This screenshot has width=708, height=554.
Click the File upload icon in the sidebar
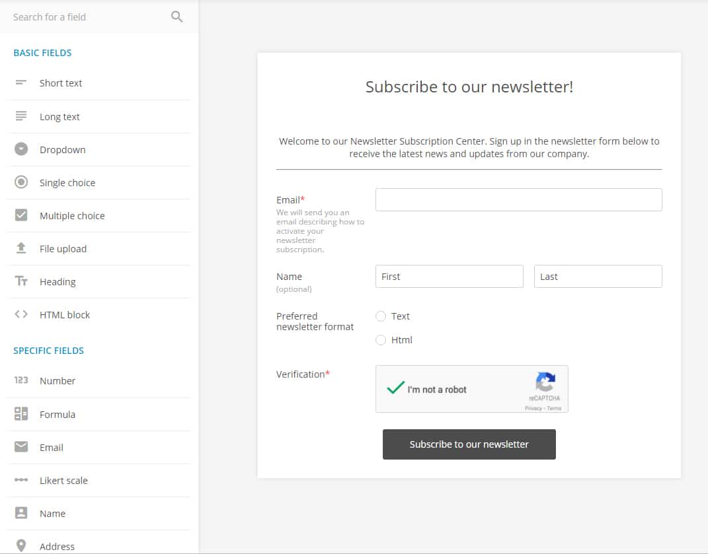[x=22, y=248]
